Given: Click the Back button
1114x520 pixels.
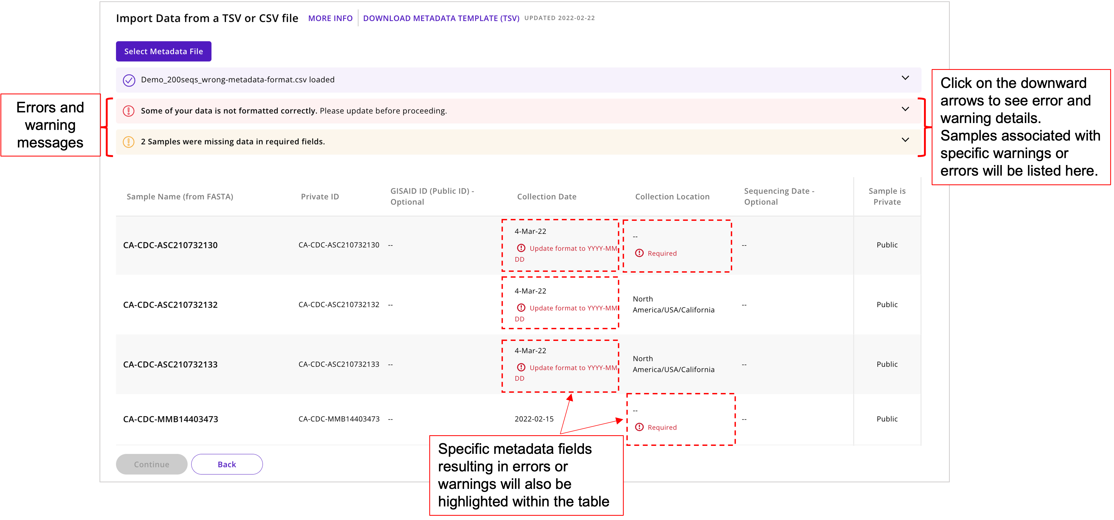Looking at the screenshot, I should tap(227, 464).
